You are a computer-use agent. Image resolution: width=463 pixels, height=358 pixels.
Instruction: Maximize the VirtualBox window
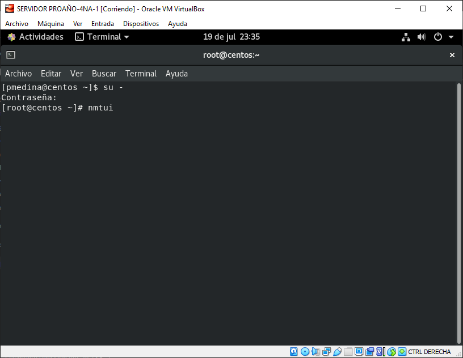pos(423,9)
